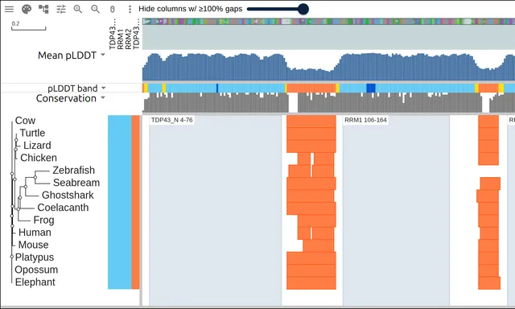Click the RRM1 column header

121,39
